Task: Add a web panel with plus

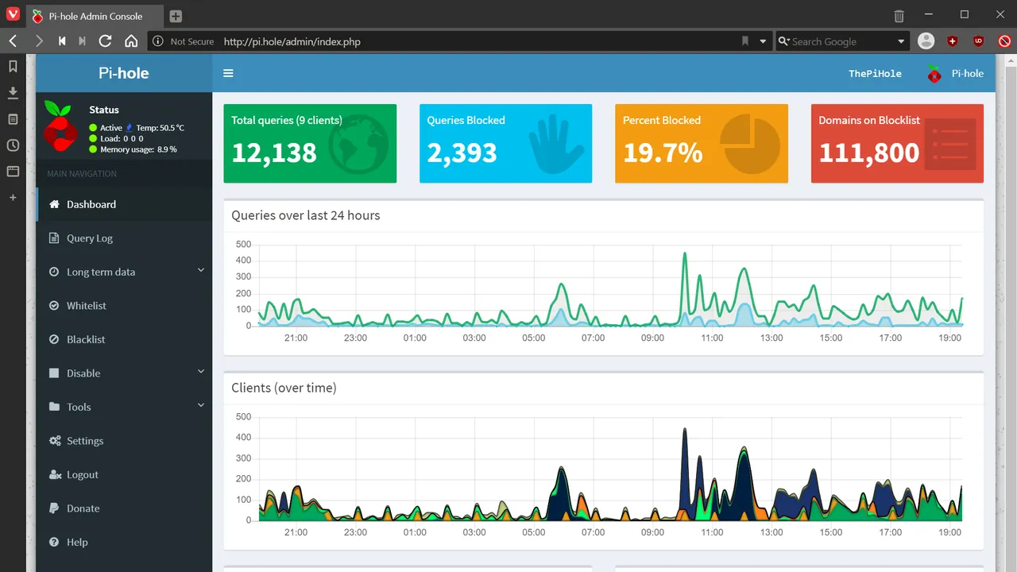Action: pos(13,197)
